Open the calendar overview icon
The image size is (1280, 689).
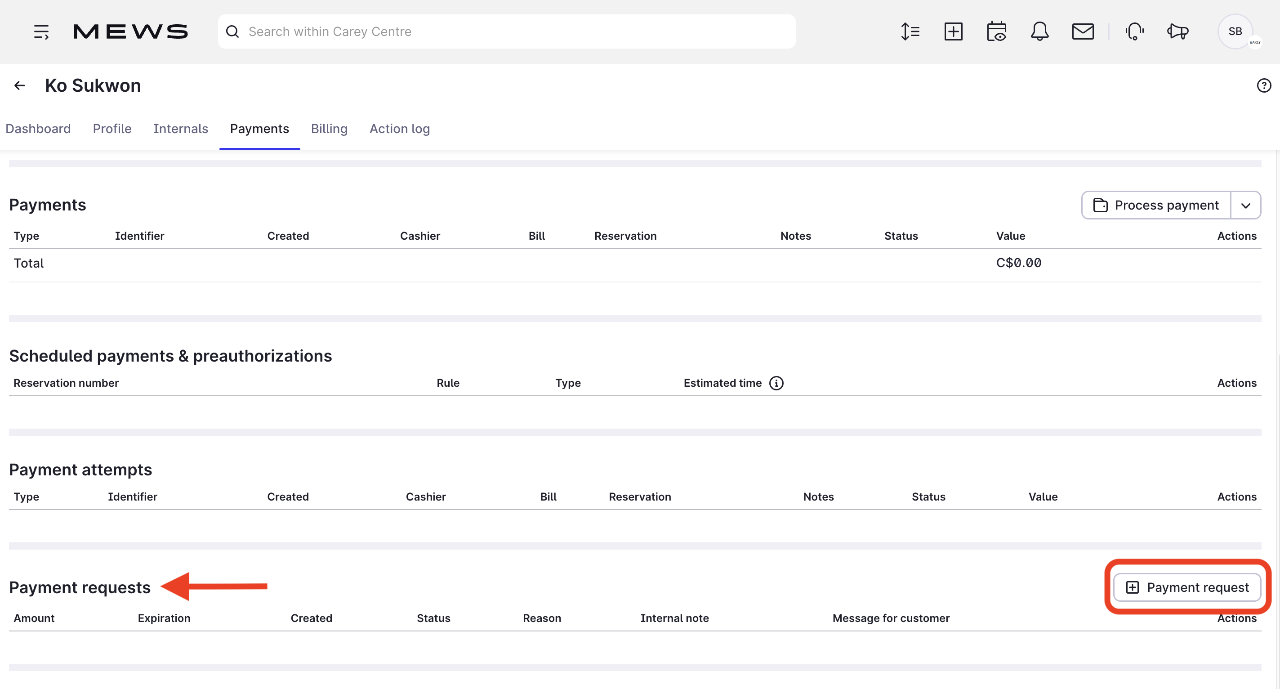pyautogui.click(x=996, y=32)
